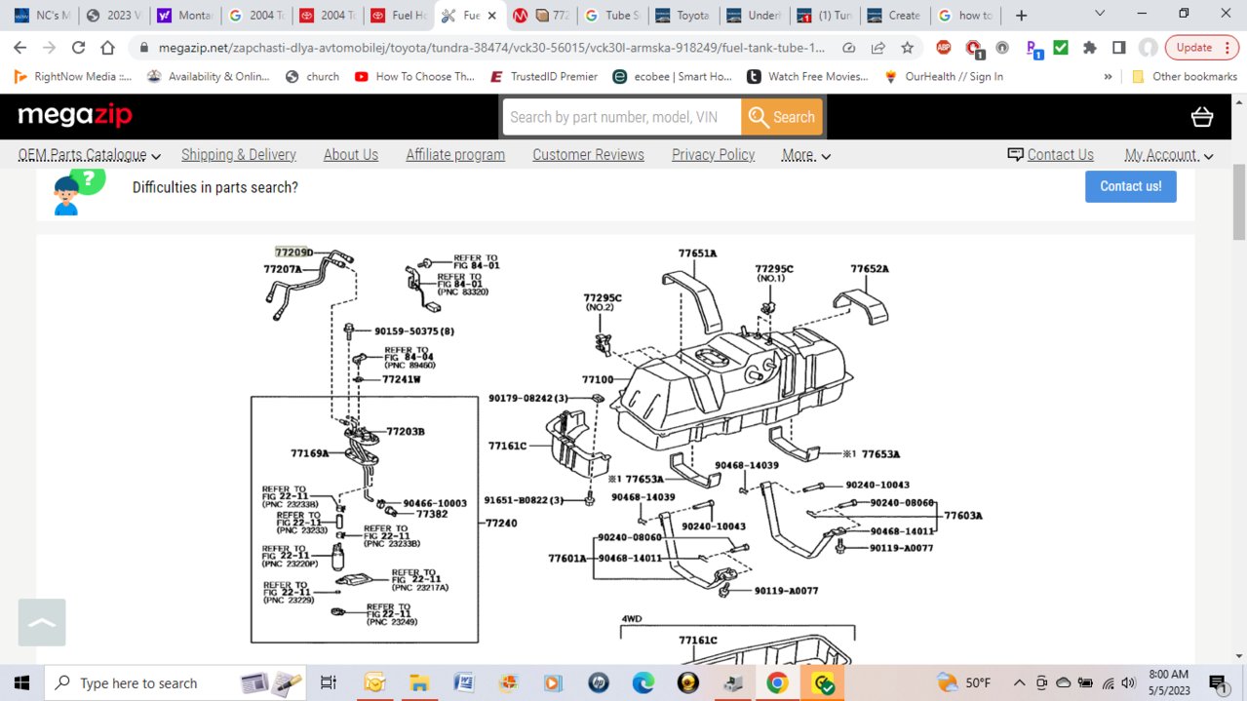Open the tab search dropdown

point(1100,15)
